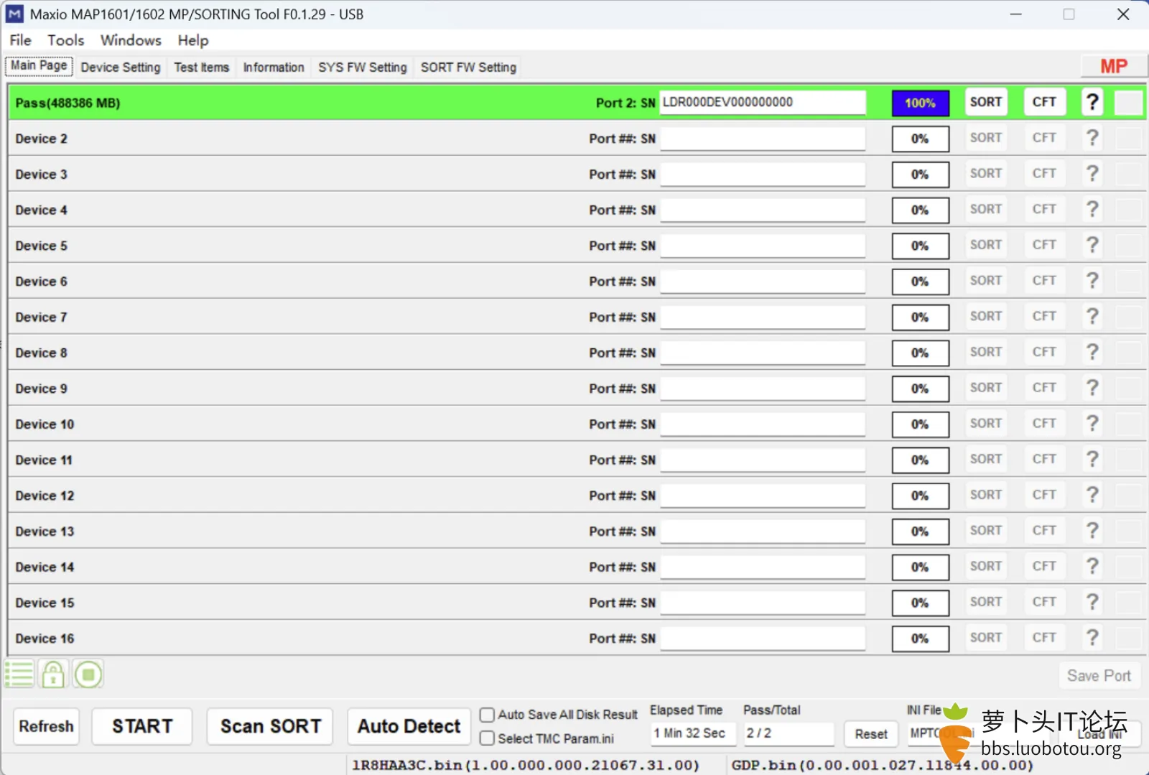Click CFT button in the Pass row
Screen dimensions: 1149x775
point(1044,102)
